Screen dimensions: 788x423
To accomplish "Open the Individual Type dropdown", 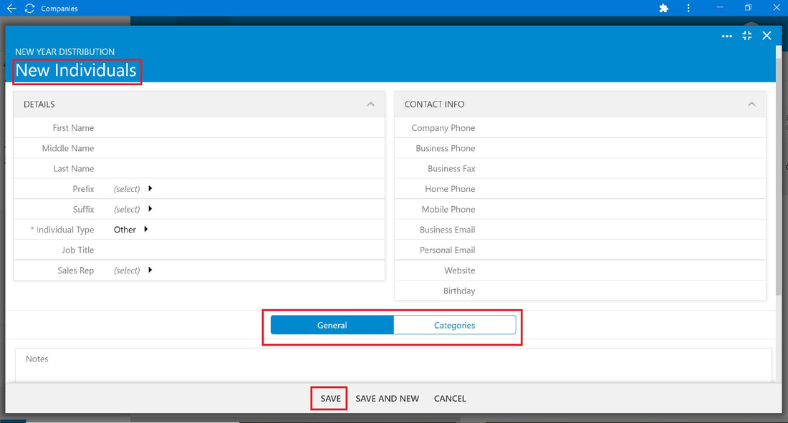I will [x=130, y=230].
